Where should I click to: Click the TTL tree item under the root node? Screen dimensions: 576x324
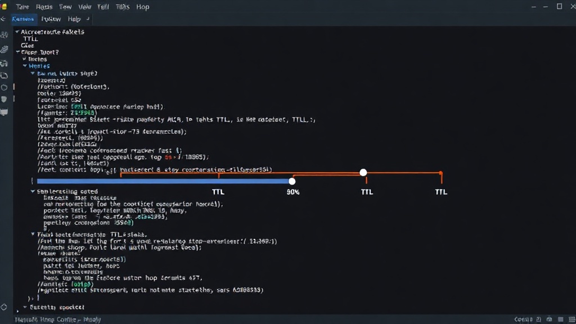coord(30,39)
